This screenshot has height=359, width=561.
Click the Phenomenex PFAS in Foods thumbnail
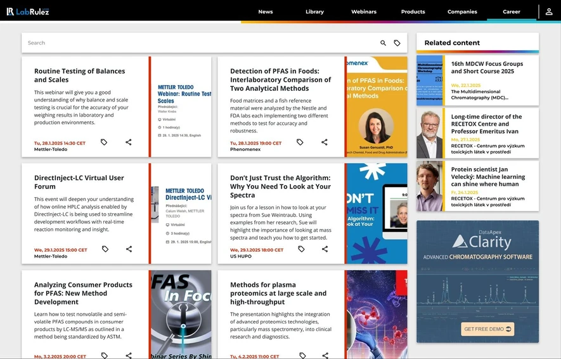[377, 107]
